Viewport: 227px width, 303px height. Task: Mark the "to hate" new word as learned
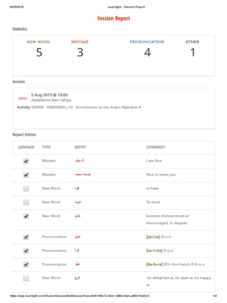point(26,189)
